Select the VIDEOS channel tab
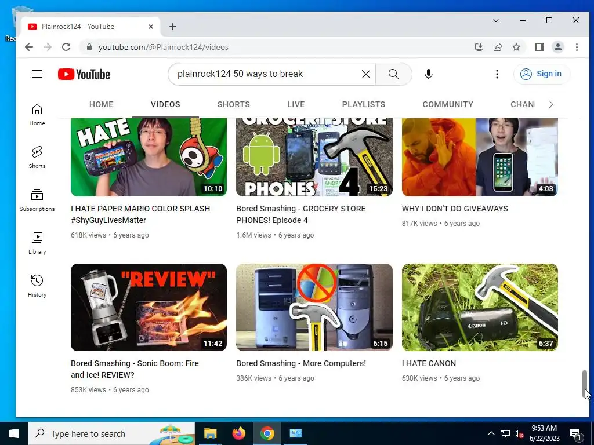 point(165,104)
